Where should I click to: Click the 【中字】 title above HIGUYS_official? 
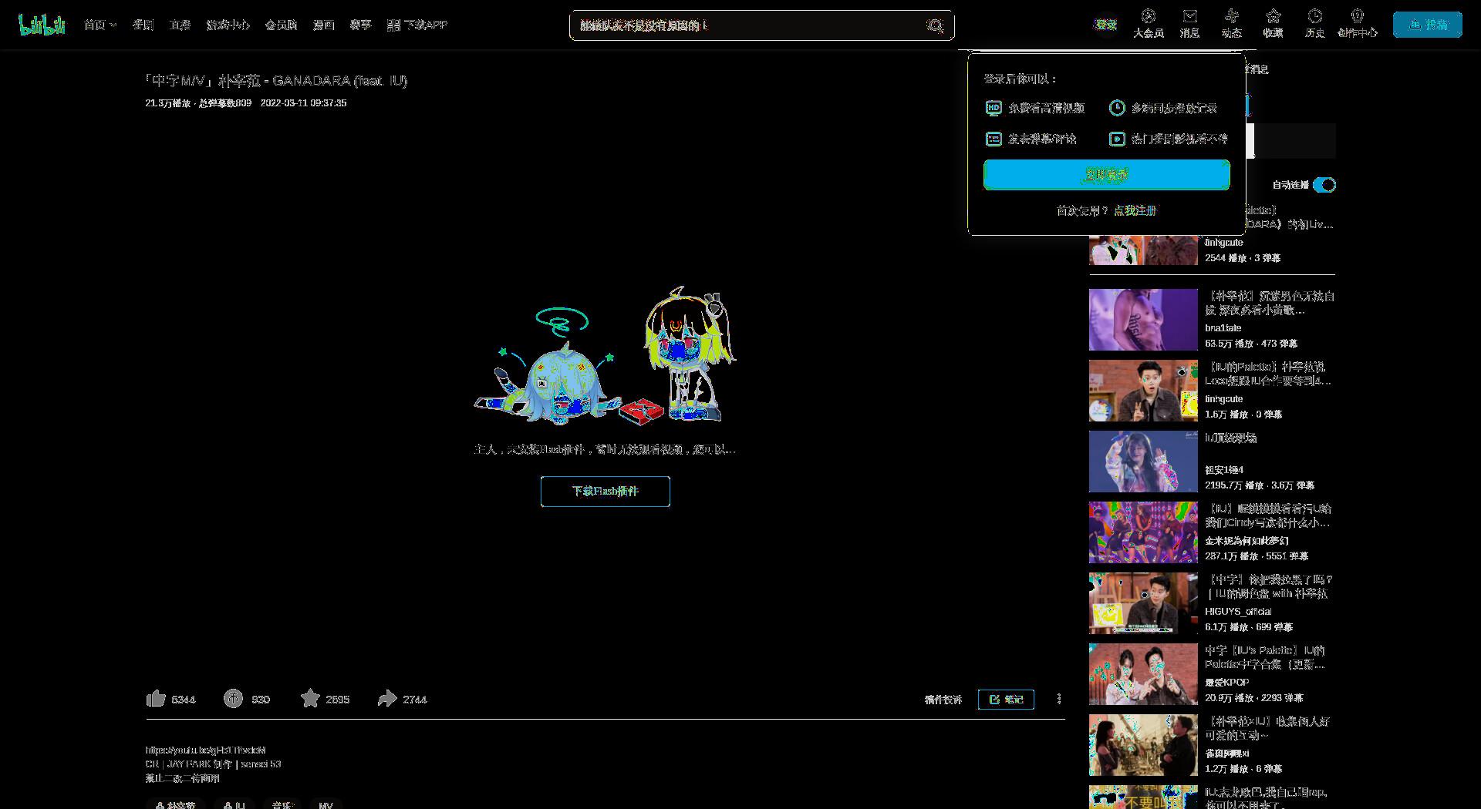[x=1269, y=586]
